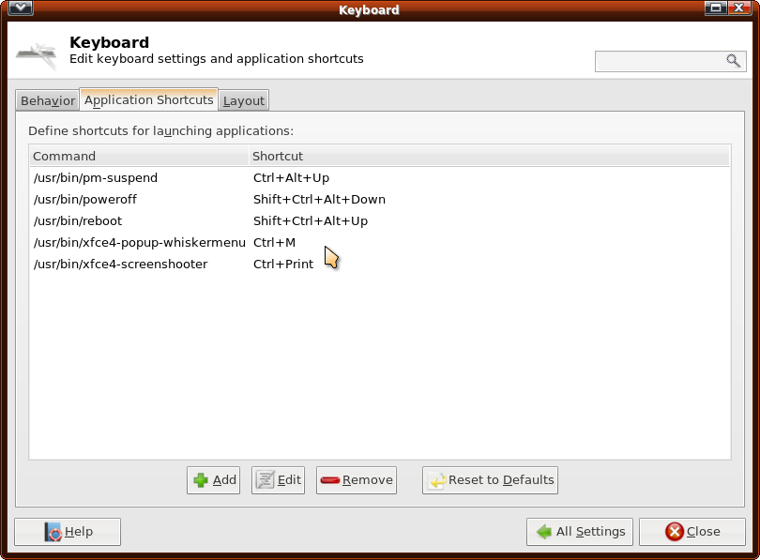Screen dimensions: 760x560
Task: Select the Application Shortcuts tab
Action: 149,100
